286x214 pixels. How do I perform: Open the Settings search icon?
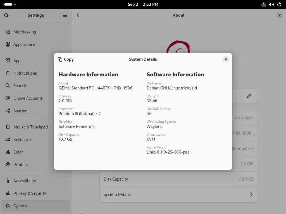point(6,15)
